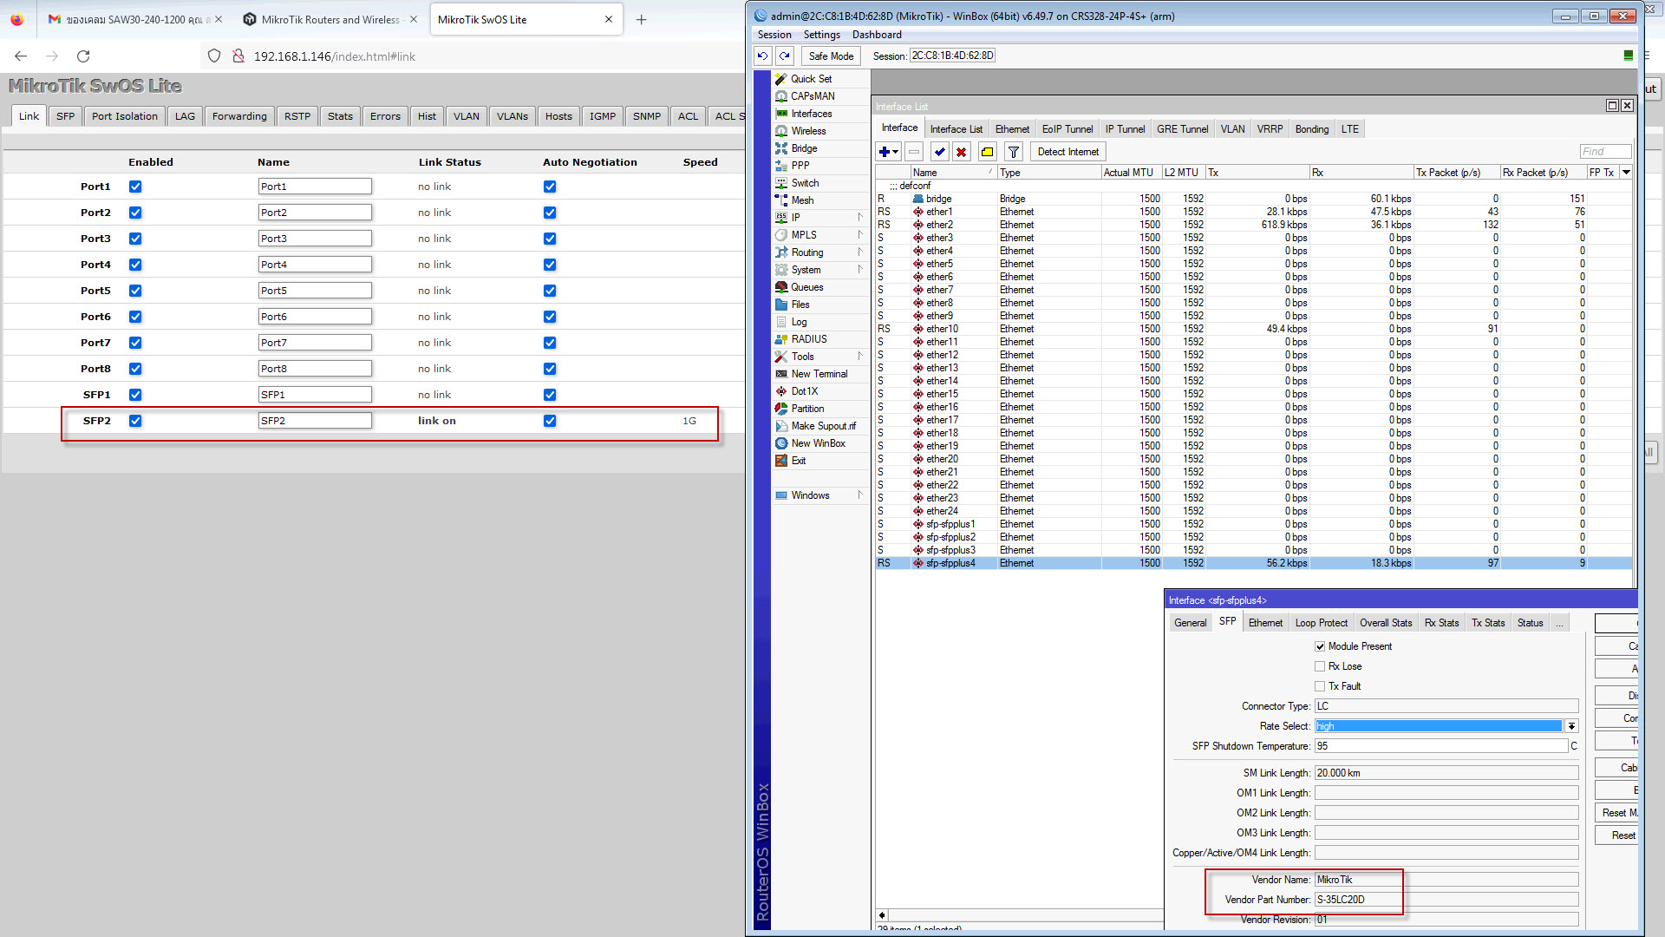Open the Rate Select dropdown
Image resolution: width=1665 pixels, height=937 pixels.
[1571, 726]
